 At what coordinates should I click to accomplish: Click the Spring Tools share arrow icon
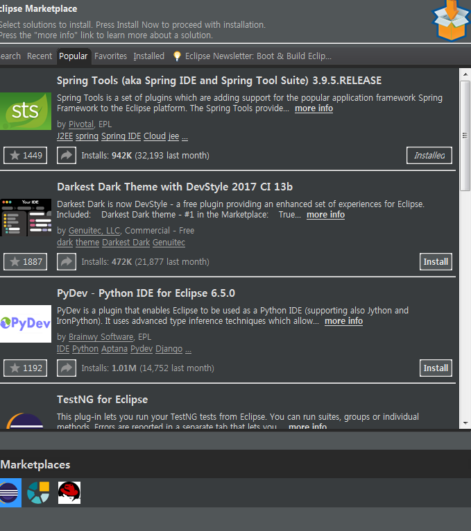(x=67, y=156)
